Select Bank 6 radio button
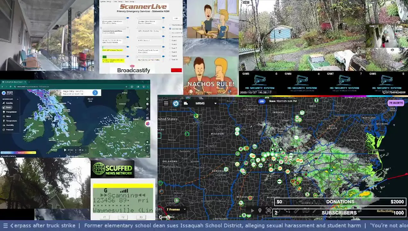The width and height of the screenshot is (408, 231). pos(170,44)
